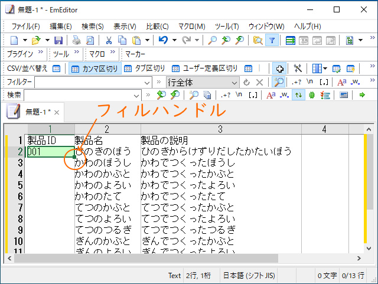
Task: Click the screen-shaped icon in the search toolbar
Action: pyautogui.click(x=344, y=95)
